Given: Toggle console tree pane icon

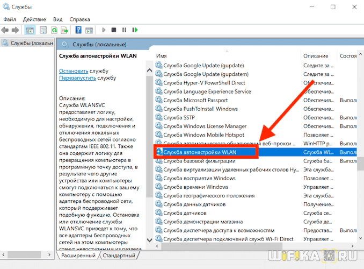Looking at the screenshot, I should [x=30, y=30].
